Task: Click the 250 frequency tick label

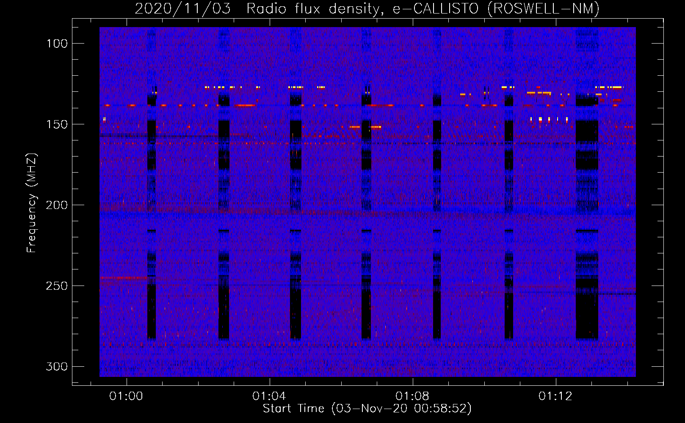Action: (57, 286)
